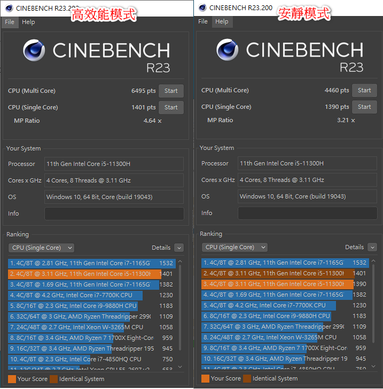Start Single Core test in right window
Image resolution: width=383 pixels, height=389 pixels.
pos(364,107)
